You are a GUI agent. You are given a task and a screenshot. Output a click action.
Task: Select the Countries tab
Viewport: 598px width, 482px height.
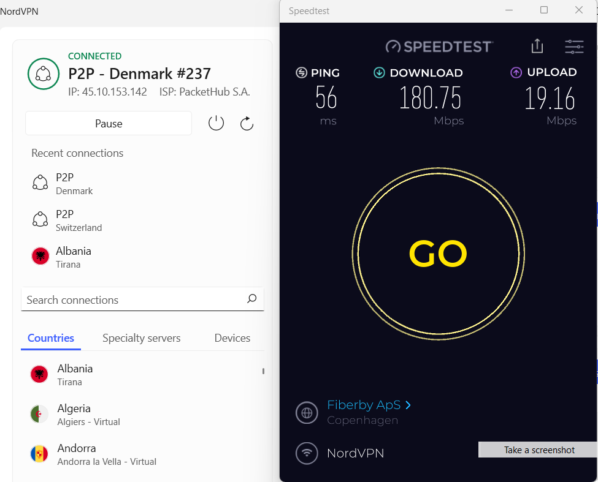[51, 338]
